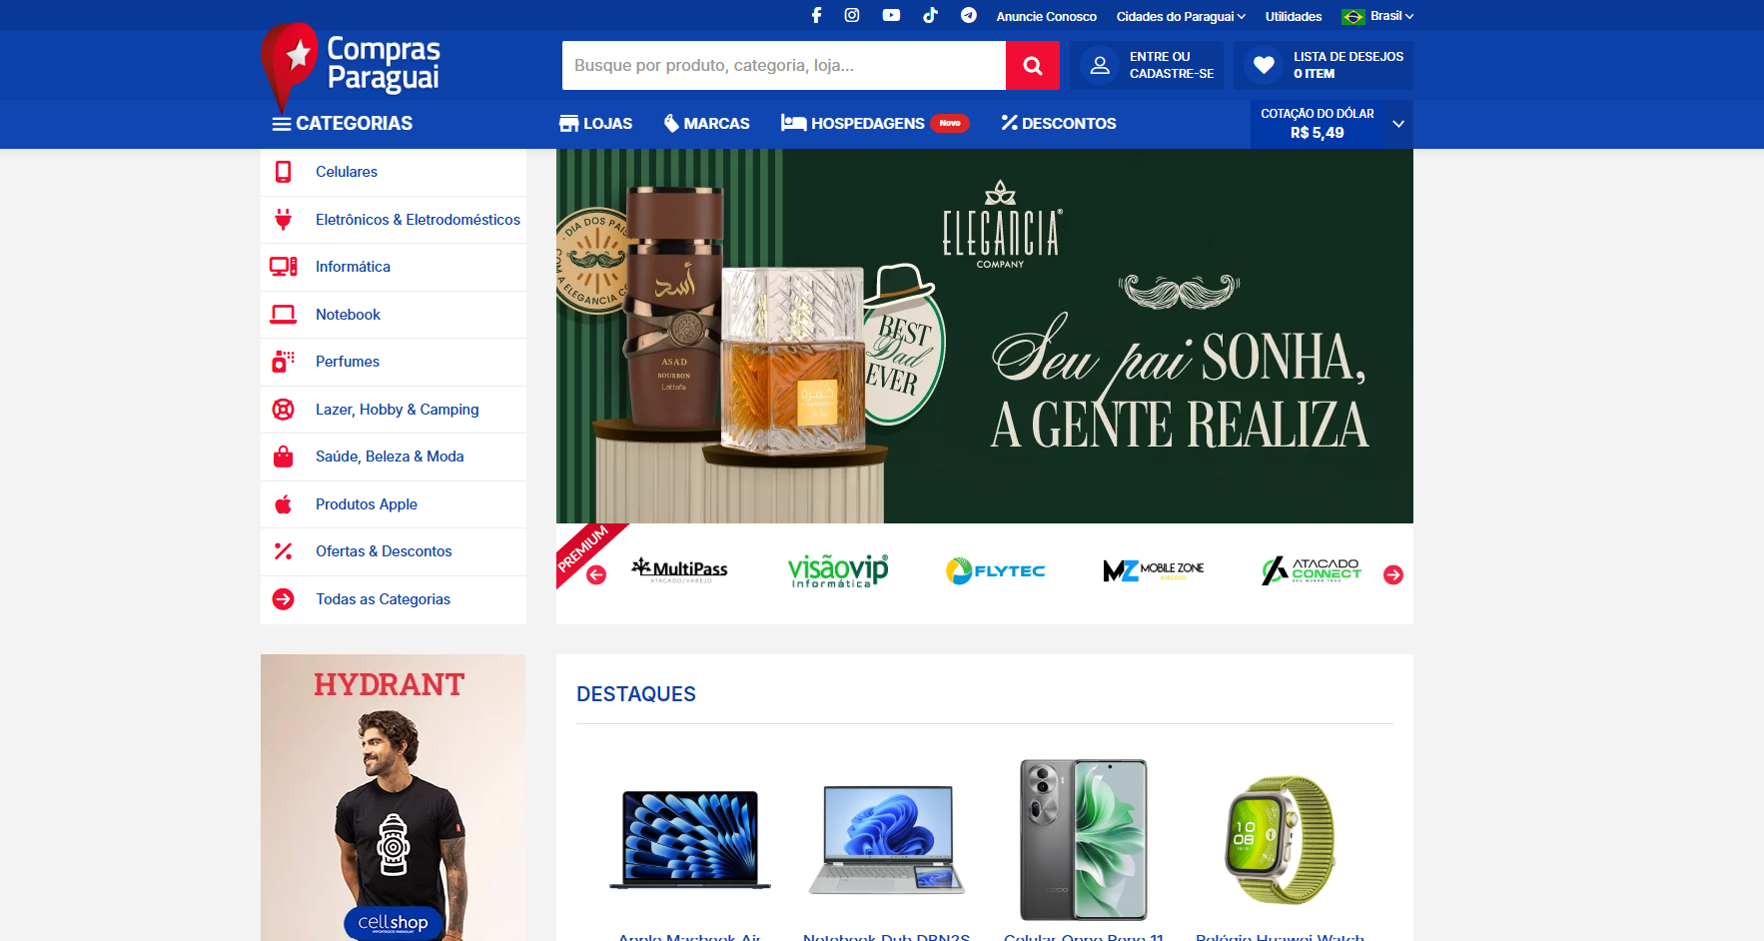Click the user account icon
This screenshot has height=941, width=1764.
click(x=1100, y=65)
